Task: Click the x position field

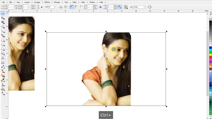Action: [x=9, y=6]
